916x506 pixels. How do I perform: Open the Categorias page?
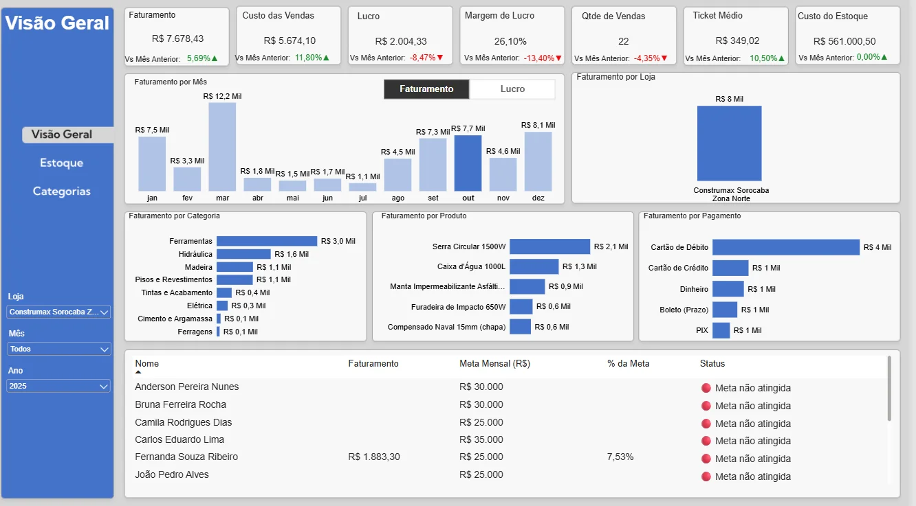(x=61, y=192)
